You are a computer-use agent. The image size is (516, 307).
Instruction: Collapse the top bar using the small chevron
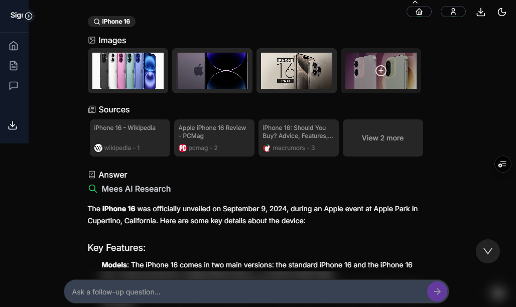415,3
